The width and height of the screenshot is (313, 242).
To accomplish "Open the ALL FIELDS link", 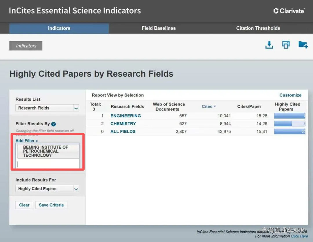I will tap(123, 132).
